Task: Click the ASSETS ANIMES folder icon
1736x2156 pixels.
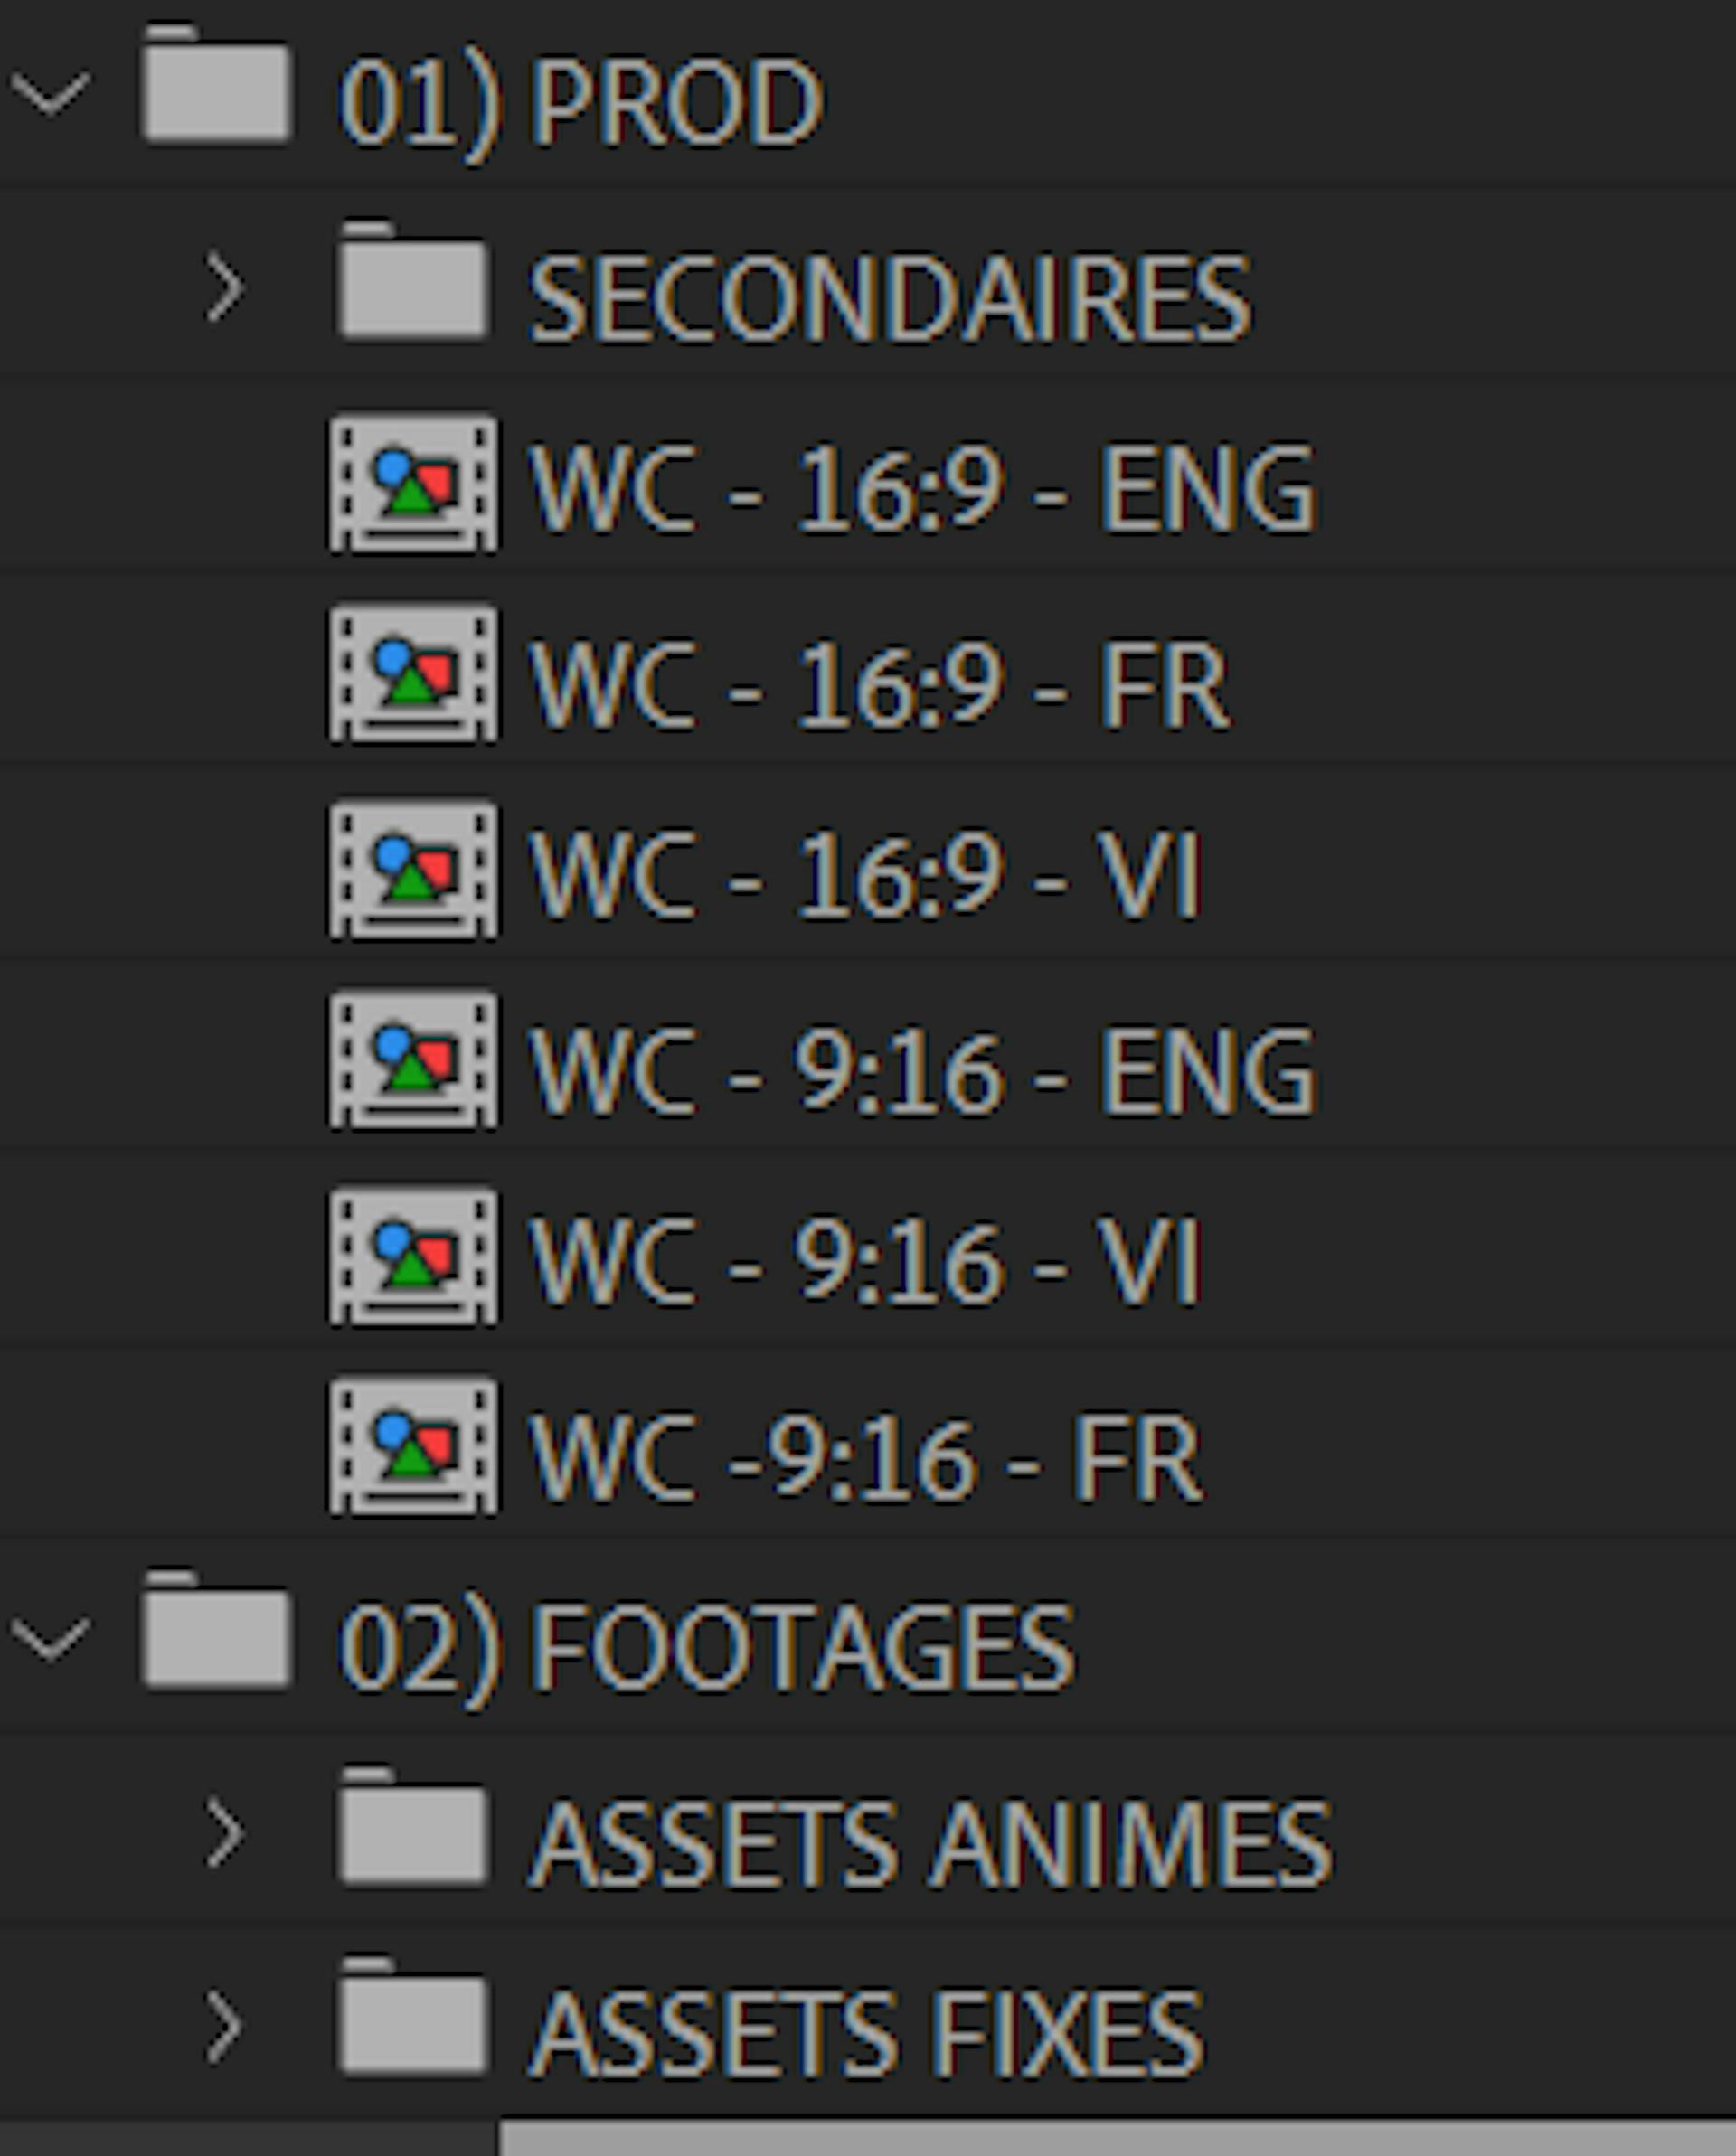Action: tap(413, 1830)
